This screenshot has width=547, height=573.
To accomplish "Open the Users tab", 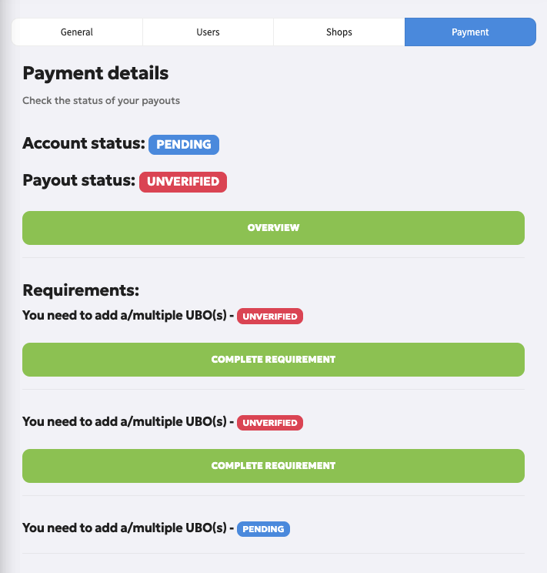I will tap(208, 32).
